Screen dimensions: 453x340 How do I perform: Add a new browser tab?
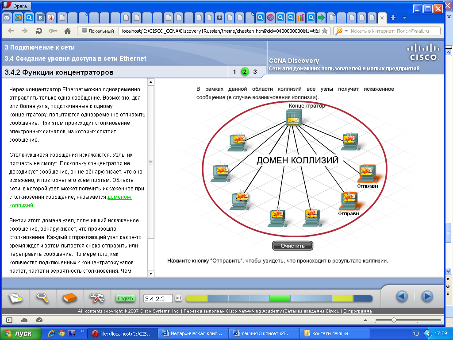393,18
